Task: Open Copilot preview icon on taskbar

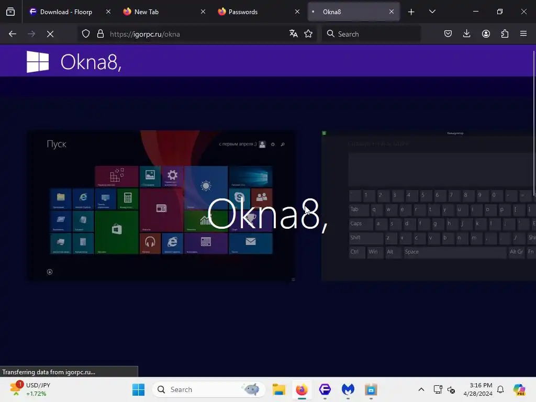Action: (x=519, y=389)
